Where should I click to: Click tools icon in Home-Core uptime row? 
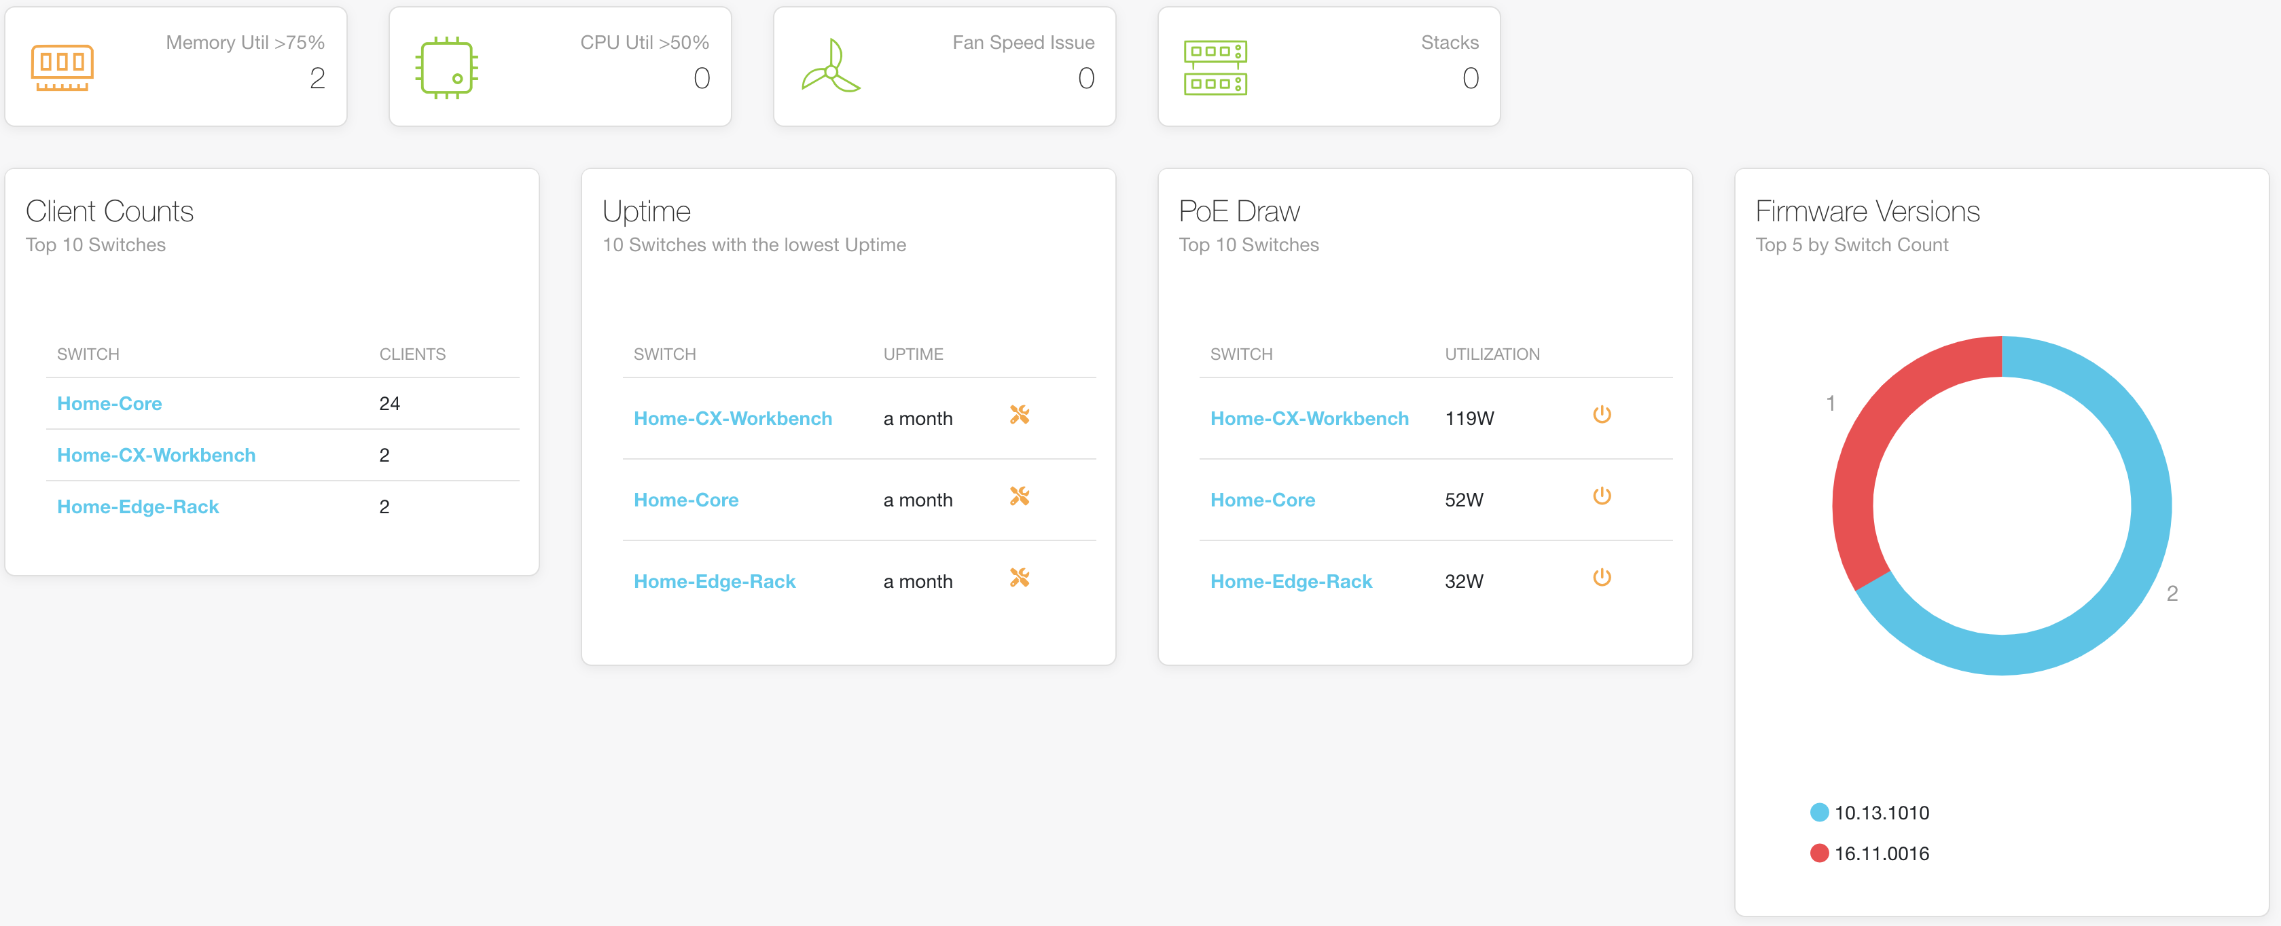[x=1019, y=496]
